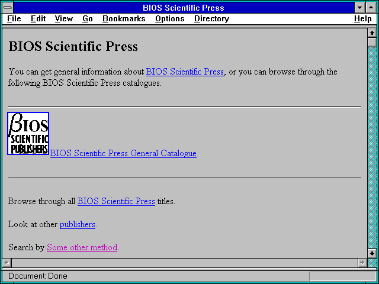379x284 pixels.
Task: Open the Bookmarks menu
Action: click(124, 19)
